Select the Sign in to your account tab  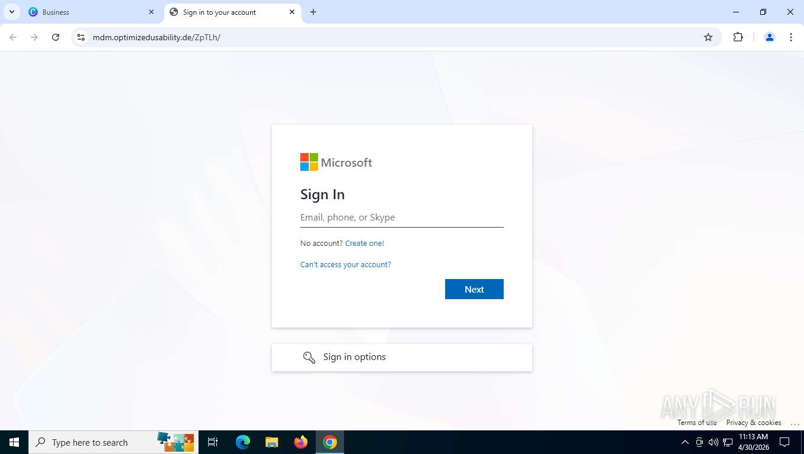point(232,12)
